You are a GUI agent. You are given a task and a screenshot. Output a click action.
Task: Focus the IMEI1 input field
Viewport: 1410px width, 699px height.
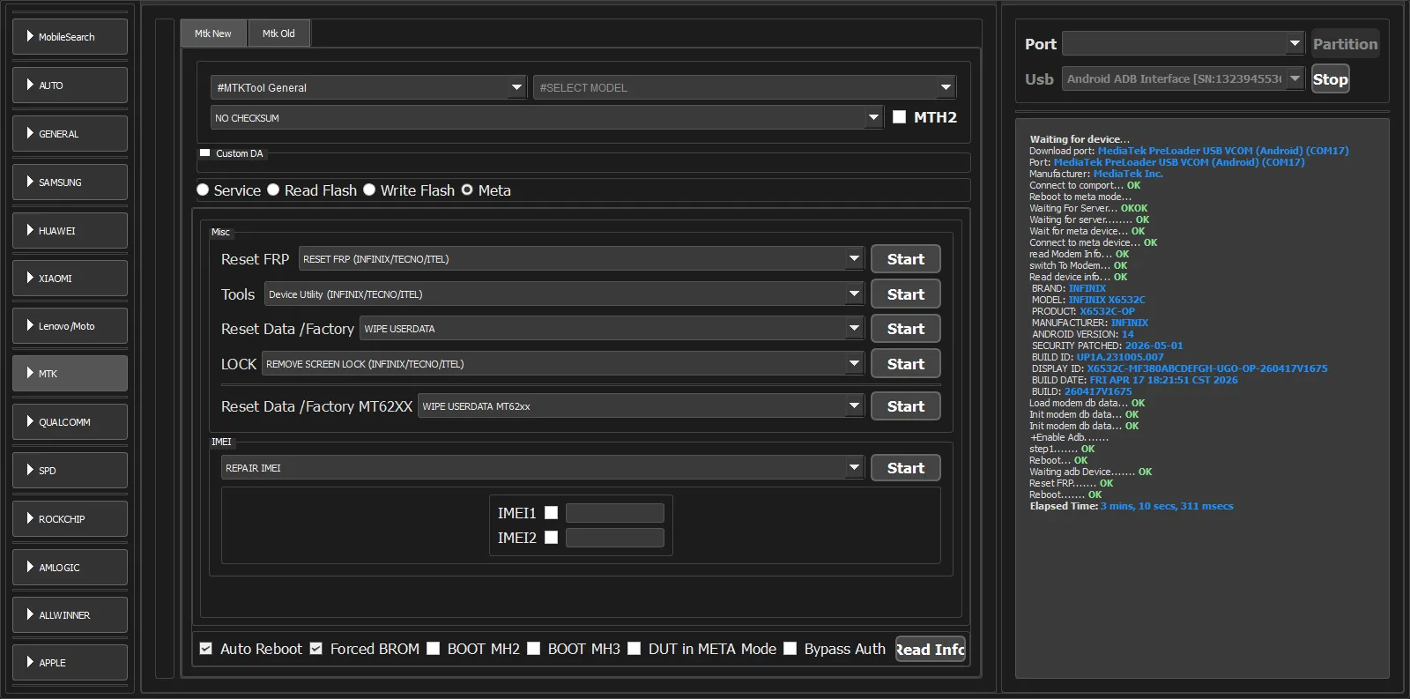[615, 513]
